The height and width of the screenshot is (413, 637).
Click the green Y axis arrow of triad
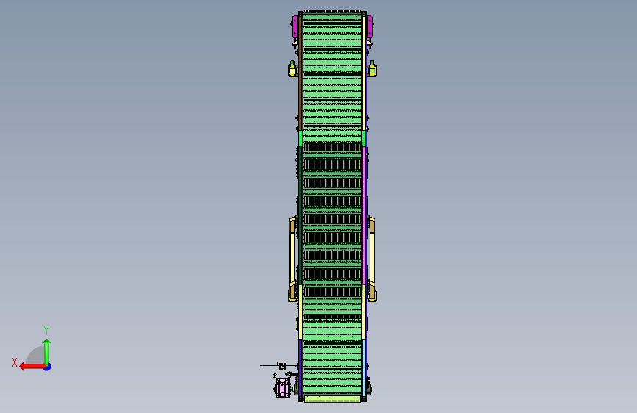(47, 351)
